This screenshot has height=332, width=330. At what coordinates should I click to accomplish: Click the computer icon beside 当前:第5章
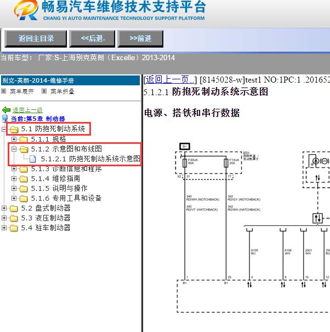pos(5,119)
